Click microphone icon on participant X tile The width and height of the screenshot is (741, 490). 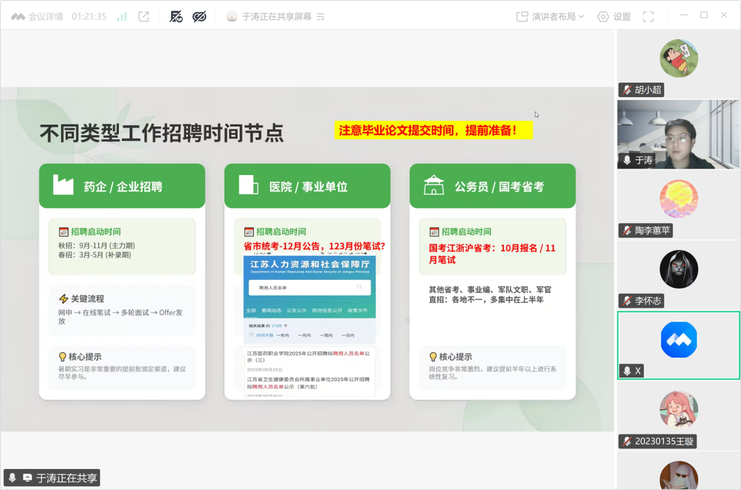pyautogui.click(x=627, y=371)
